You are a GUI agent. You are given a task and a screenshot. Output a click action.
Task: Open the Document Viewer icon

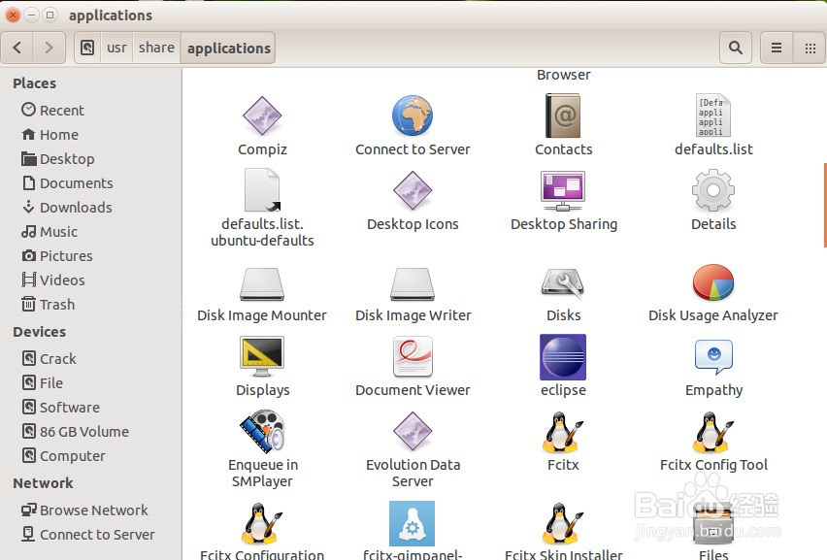click(413, 356)
